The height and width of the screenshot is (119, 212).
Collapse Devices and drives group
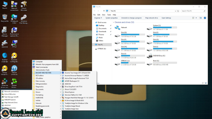(114, 22)
